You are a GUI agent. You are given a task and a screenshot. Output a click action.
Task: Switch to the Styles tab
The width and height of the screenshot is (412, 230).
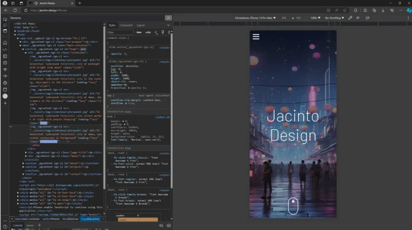112,25
